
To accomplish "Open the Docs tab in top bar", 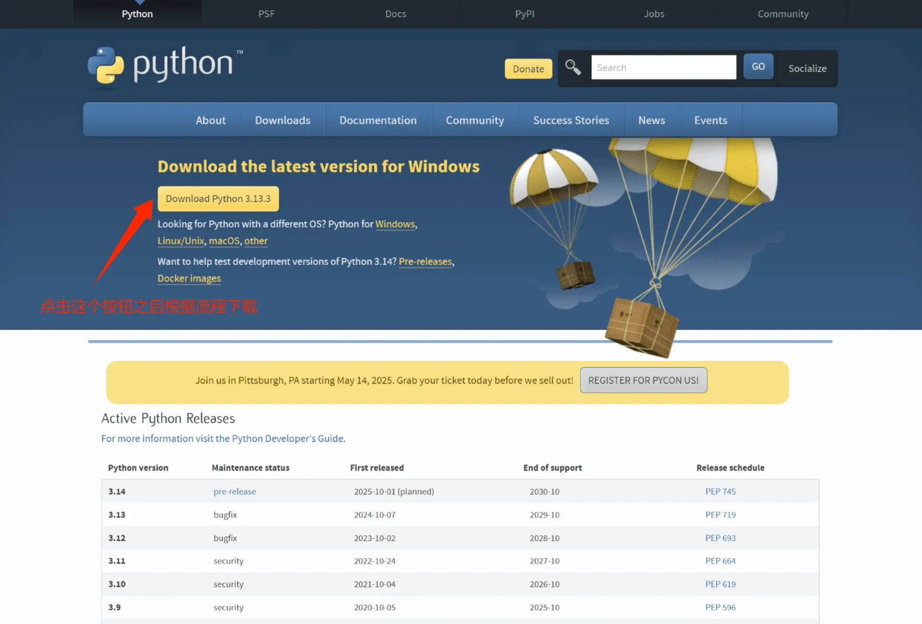I will (396, 14).
